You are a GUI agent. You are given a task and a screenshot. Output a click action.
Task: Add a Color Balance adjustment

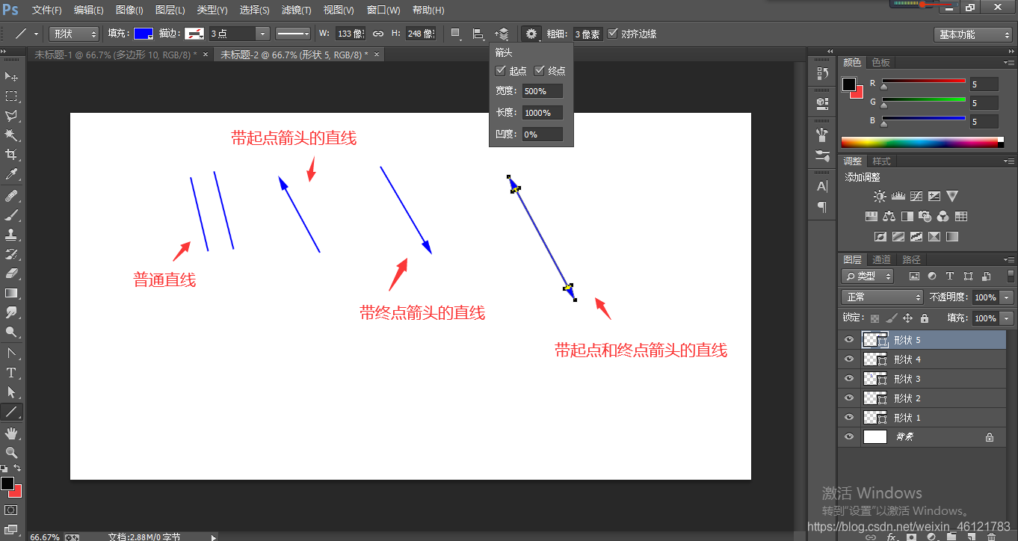pyautogui.click(x=889, y=217)
